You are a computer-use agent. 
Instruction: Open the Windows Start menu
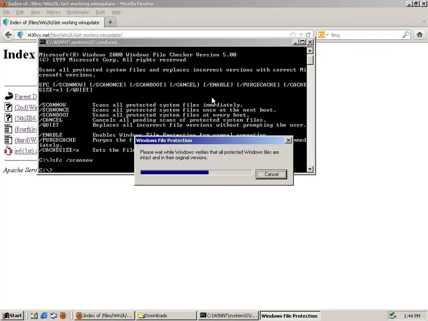click(x=12, y=316)
